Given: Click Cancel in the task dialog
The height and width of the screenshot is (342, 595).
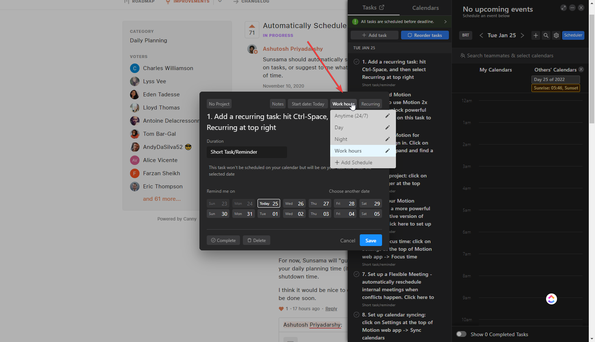Looking at the screenshot, I should pos(347,241).
